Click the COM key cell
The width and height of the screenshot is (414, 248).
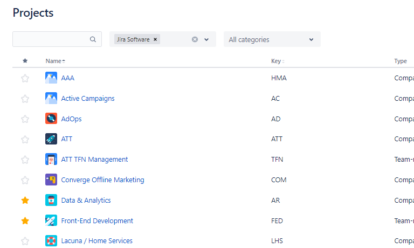pos(279,180)
